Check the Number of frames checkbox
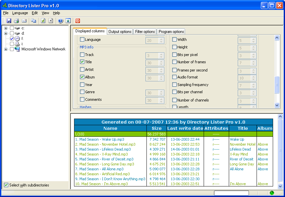 (174, 62)
